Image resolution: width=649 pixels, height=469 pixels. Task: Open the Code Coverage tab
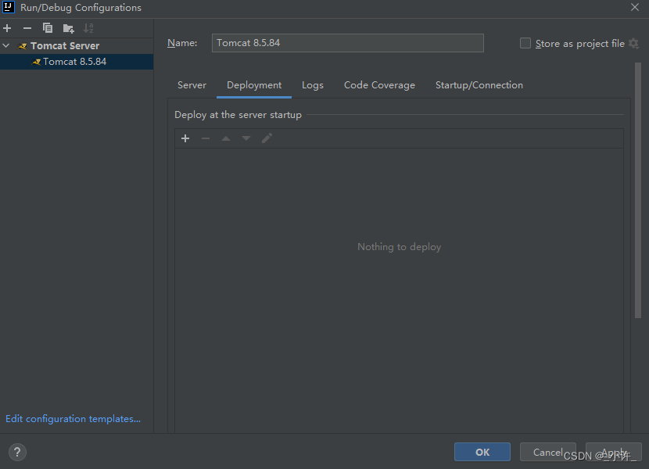[379, 85]
